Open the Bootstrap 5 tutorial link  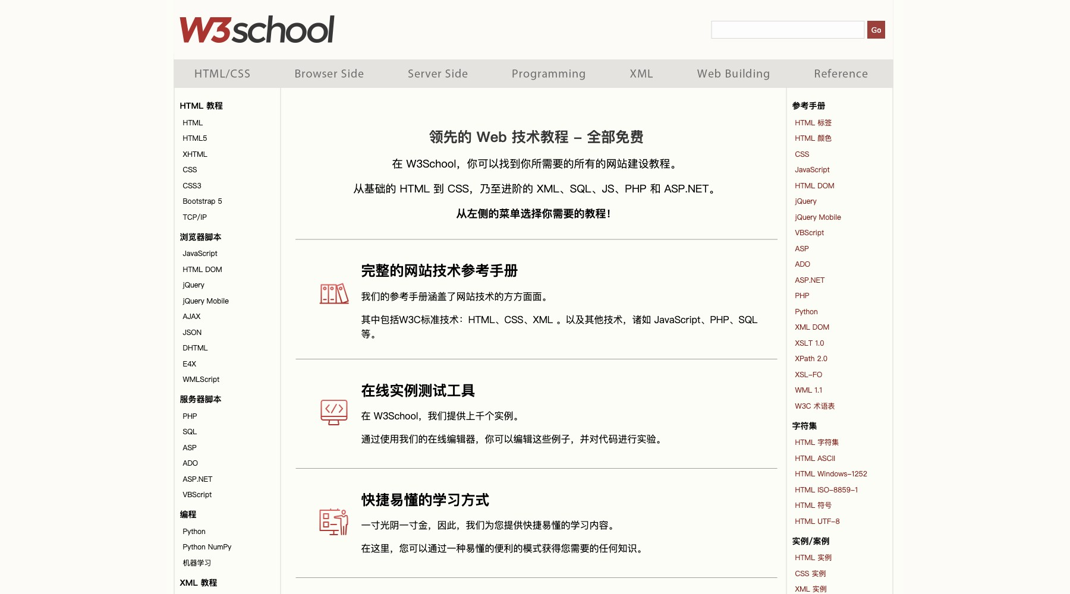tap(202, 201)
